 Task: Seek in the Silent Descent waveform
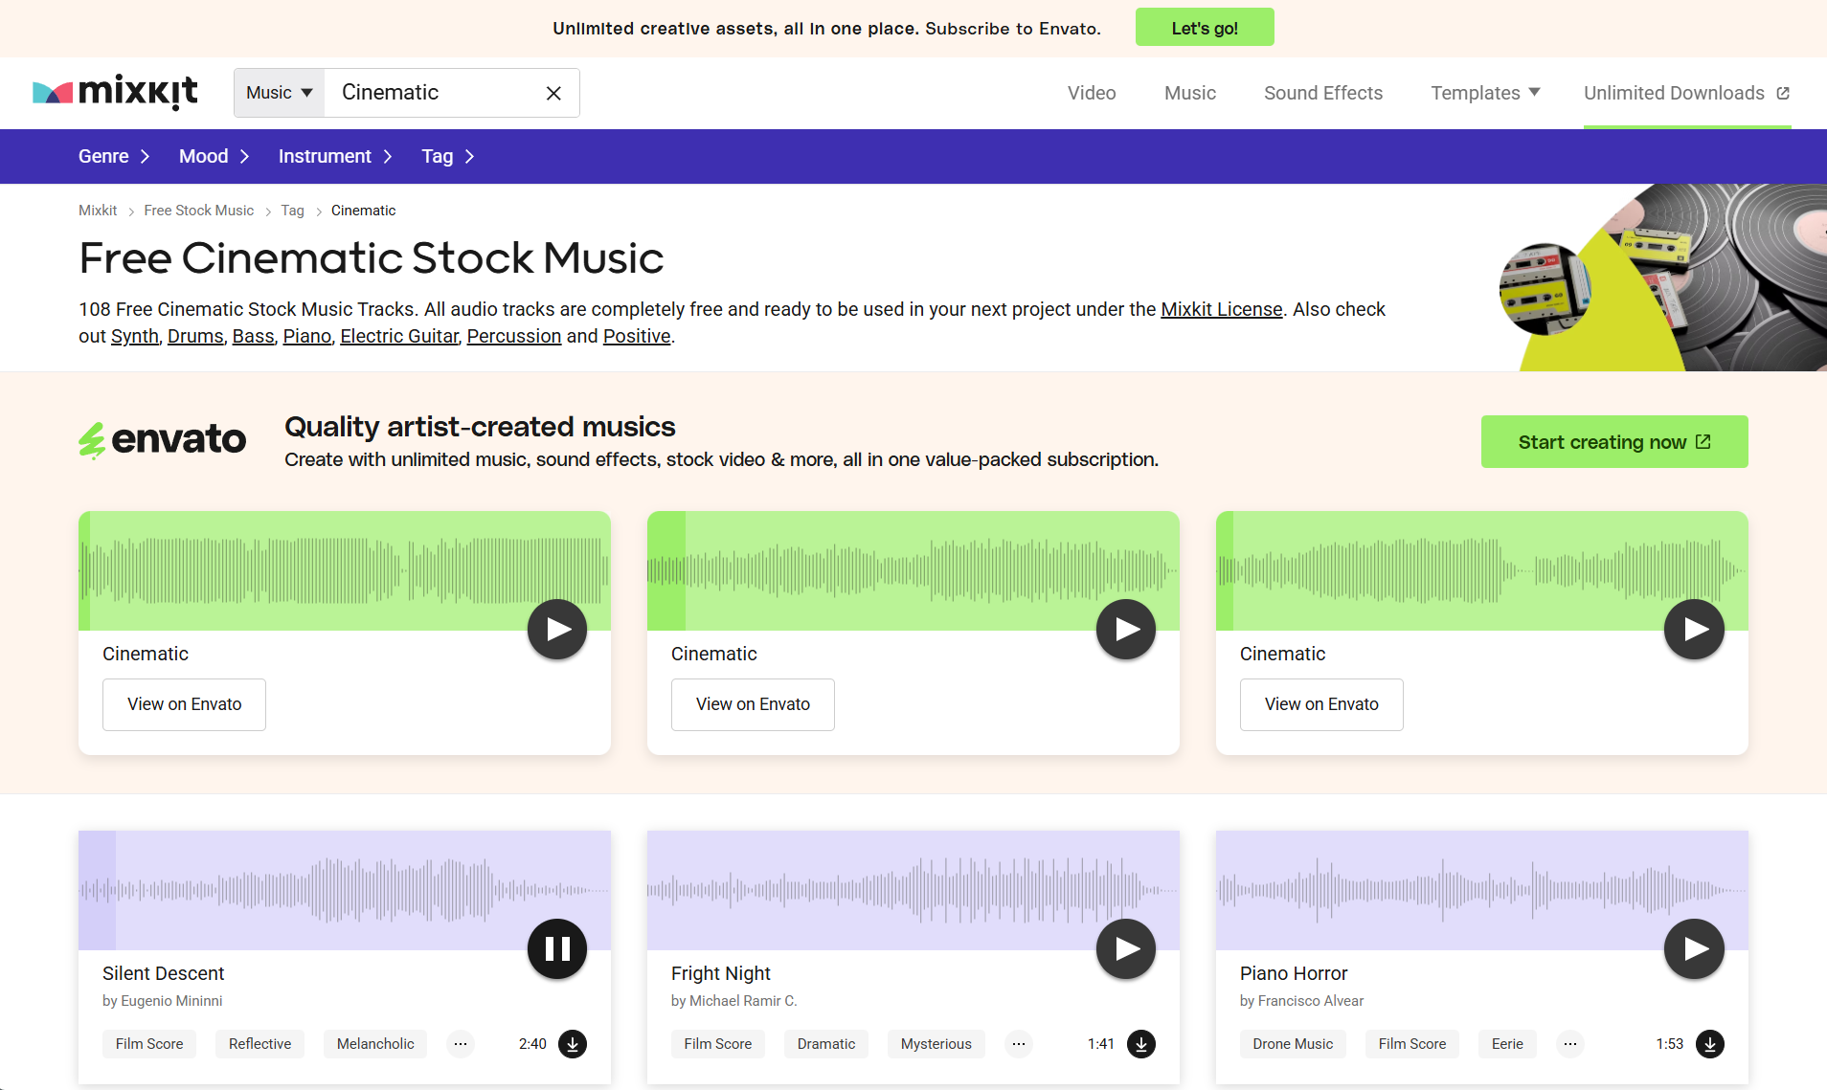pyautogui.click(x=345, y=890)
